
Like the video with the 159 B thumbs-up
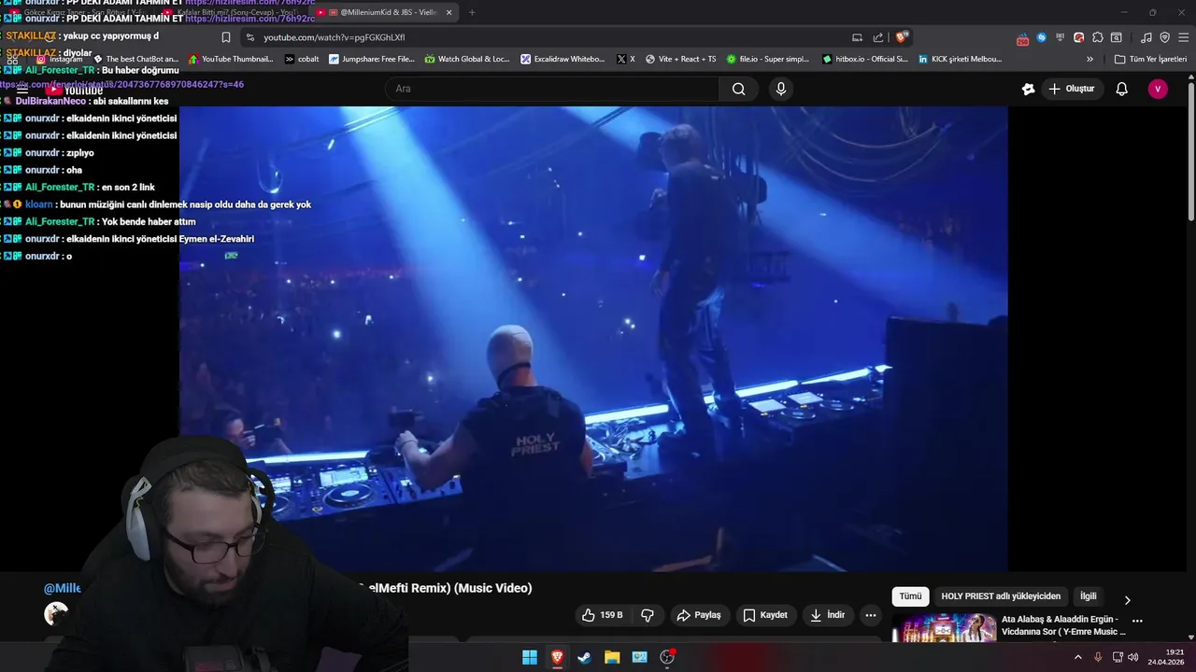click(603, 615)
